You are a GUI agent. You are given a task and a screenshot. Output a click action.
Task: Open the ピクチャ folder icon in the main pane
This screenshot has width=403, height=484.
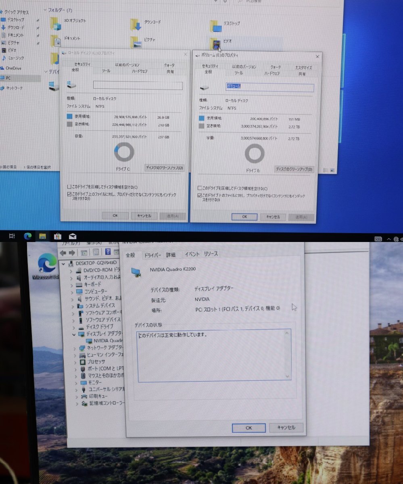point(136,42)
